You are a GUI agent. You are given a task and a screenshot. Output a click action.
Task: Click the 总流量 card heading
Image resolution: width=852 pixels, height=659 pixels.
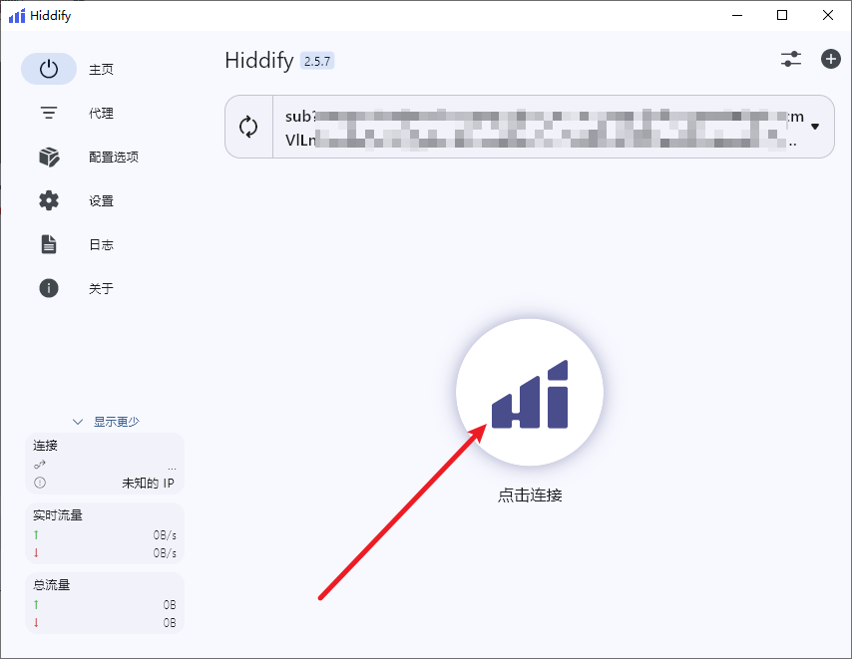52,585
